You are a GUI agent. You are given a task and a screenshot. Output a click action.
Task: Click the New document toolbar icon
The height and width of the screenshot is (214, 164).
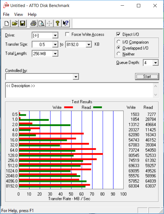click(7, 24)
